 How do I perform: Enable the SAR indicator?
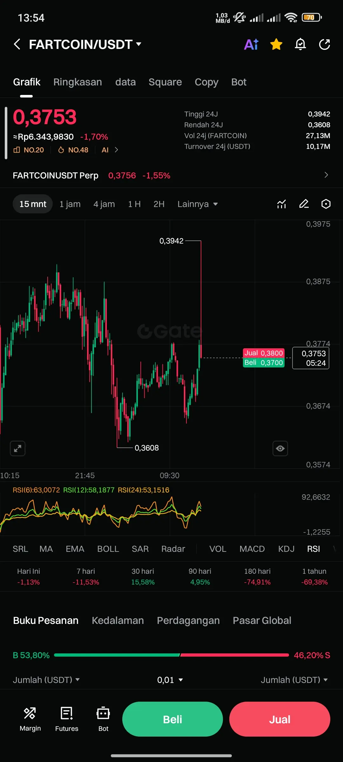tap(140, 549)
